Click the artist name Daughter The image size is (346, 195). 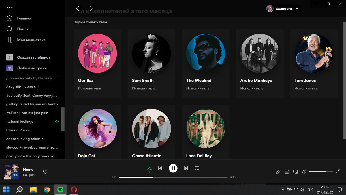click(x=29, y=175)
